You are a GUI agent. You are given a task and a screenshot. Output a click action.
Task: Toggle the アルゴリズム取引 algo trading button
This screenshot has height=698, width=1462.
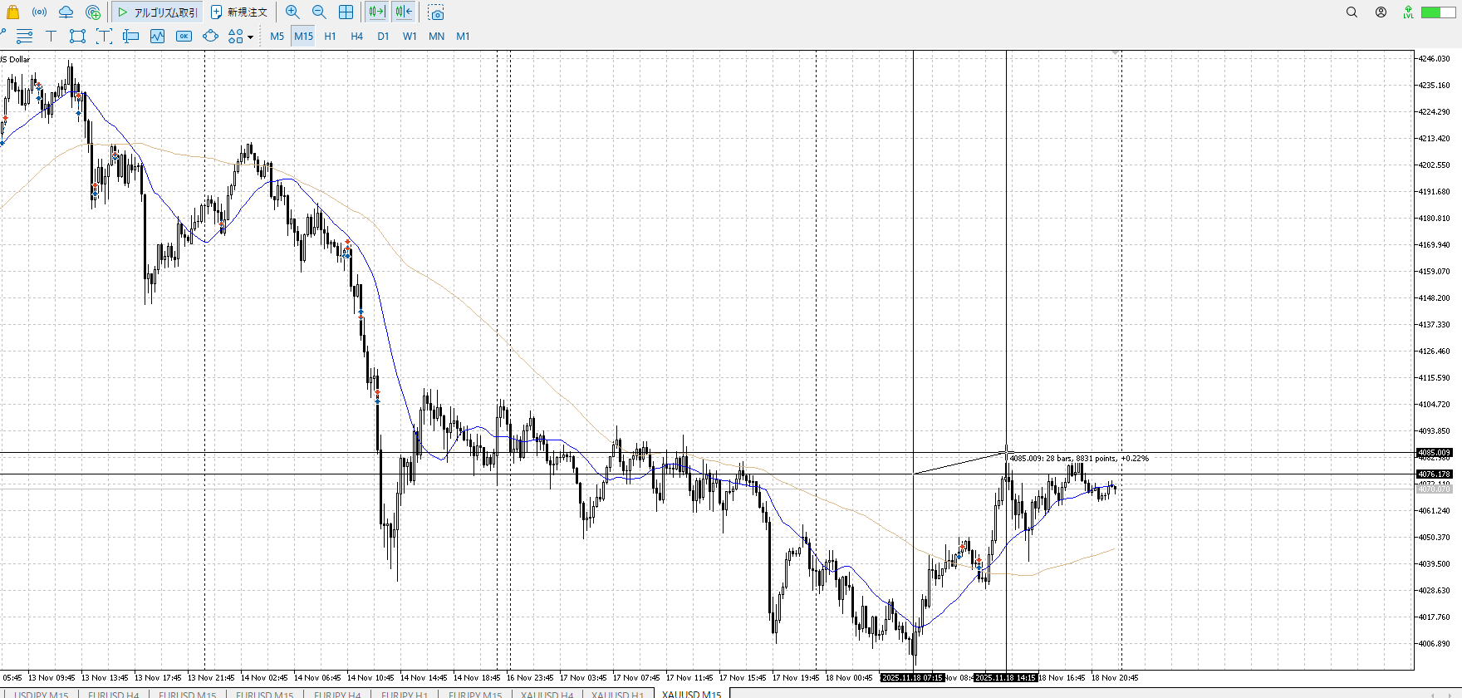(158, 12)
